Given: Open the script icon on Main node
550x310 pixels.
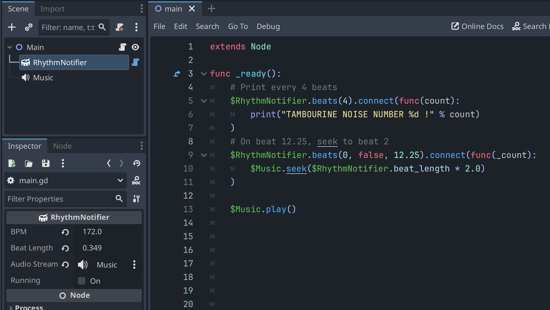Looking at the screenshot, I should [x=122, y=47].
